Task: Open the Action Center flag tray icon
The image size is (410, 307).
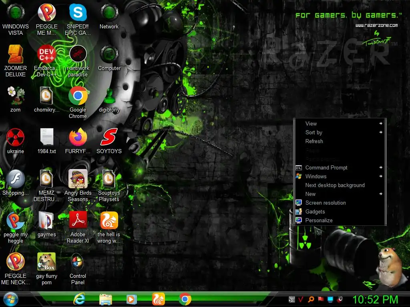Action: pos(321,299)
